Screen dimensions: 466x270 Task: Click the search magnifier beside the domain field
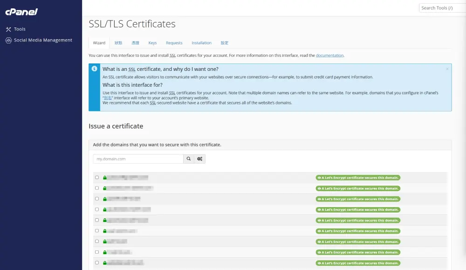[189, 159]
